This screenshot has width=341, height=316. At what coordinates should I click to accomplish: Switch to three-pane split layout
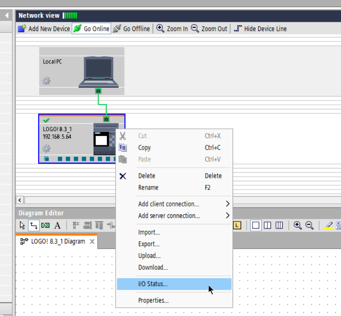pyautogui.click(x=279, y=225)
